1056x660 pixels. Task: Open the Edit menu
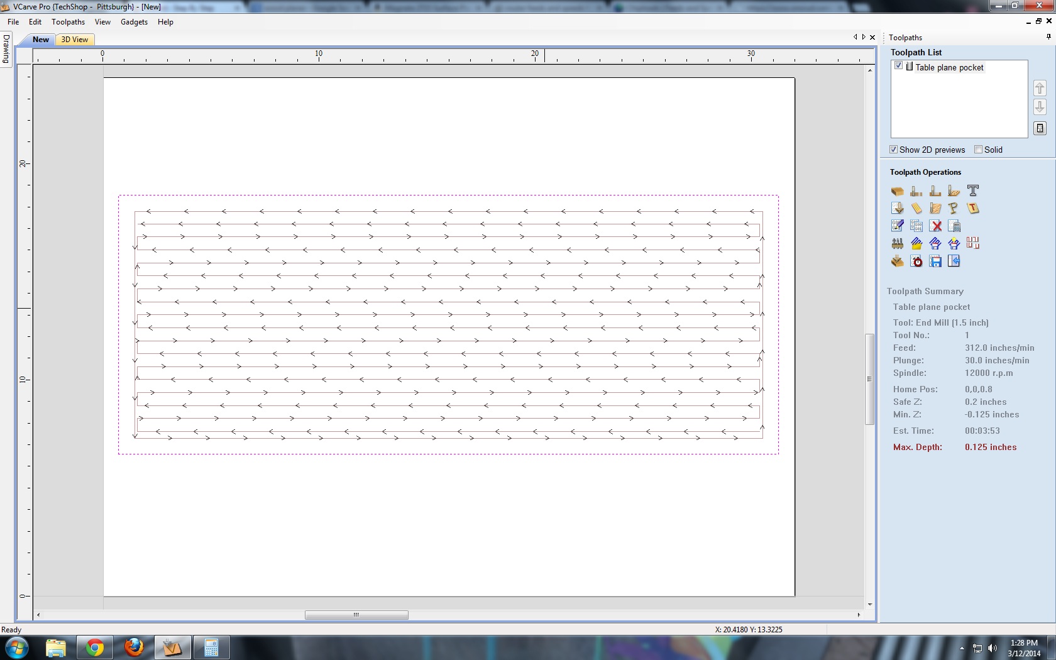(x=35, y=22)
